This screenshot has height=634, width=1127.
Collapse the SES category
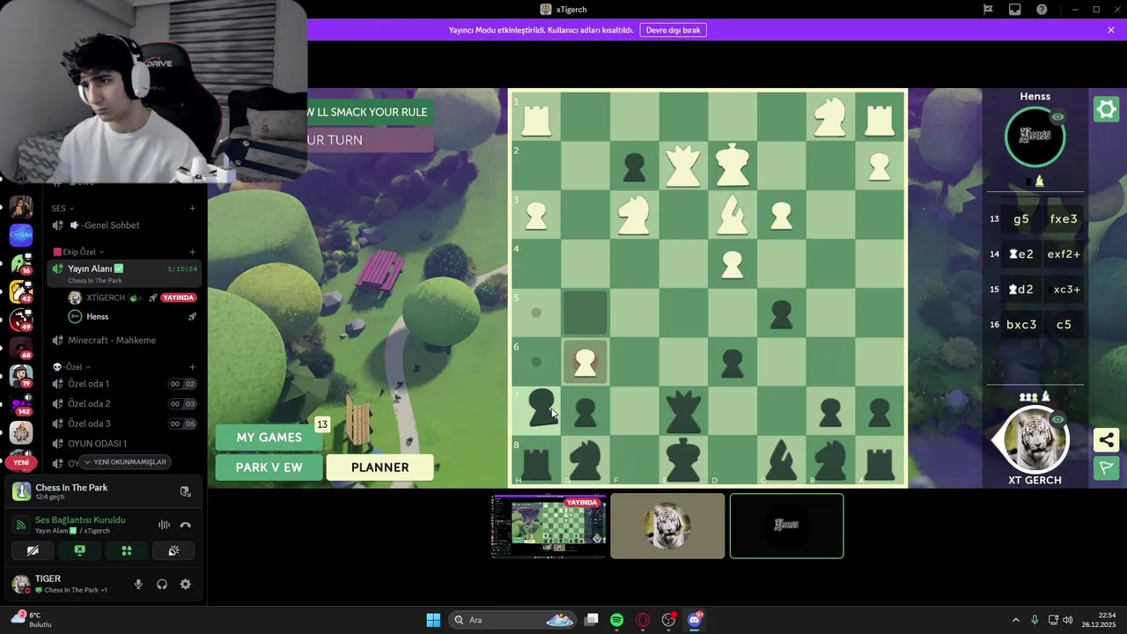click(63, 209)
